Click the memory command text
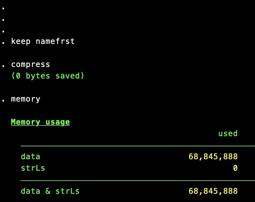This screenshot has width=255, height=202. (x=25, y=99)
